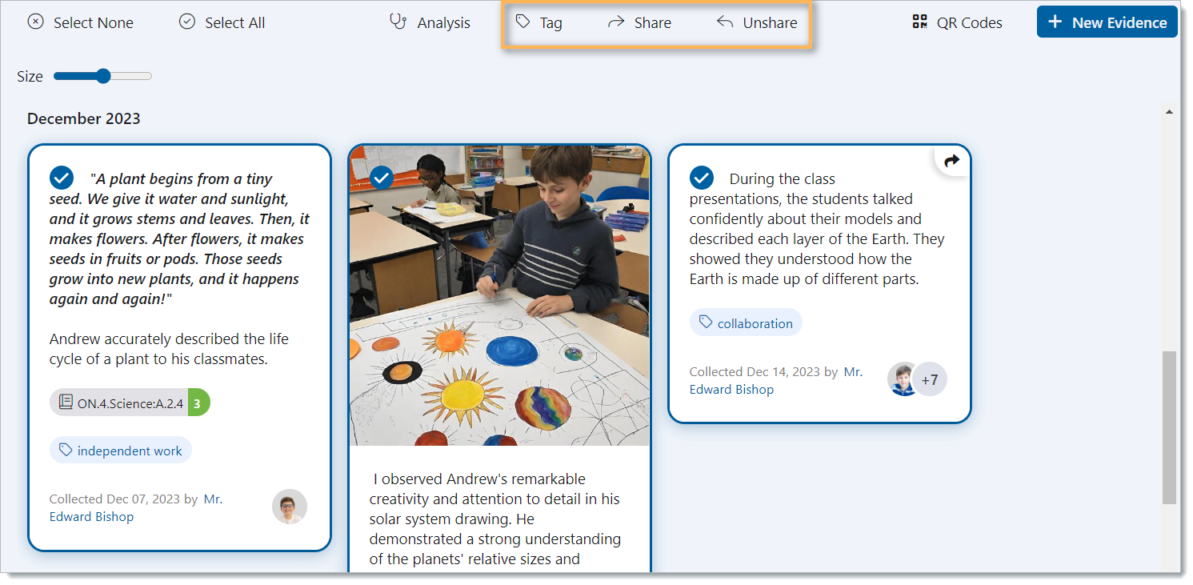Image resolution: width=1193 pixels, height=585 pixels.
Task: Click the Tag button in toolbar
Action: (538, 22)
